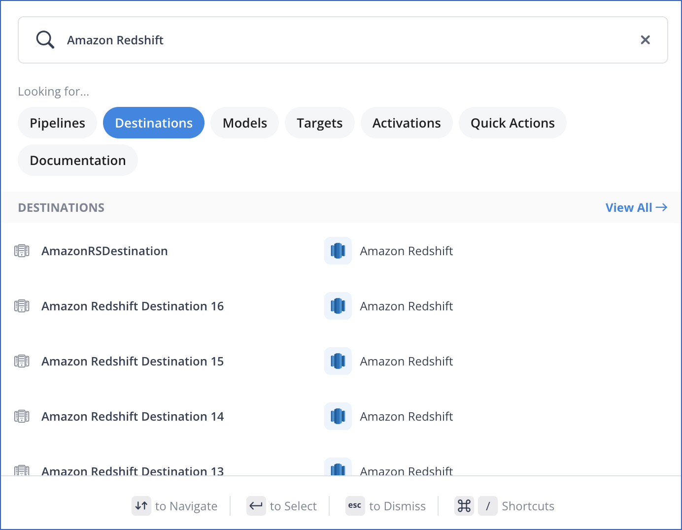Click Redshift logo in Destination 15 row
The height and width of the screenshot is (530, 682).
[338, 361]
